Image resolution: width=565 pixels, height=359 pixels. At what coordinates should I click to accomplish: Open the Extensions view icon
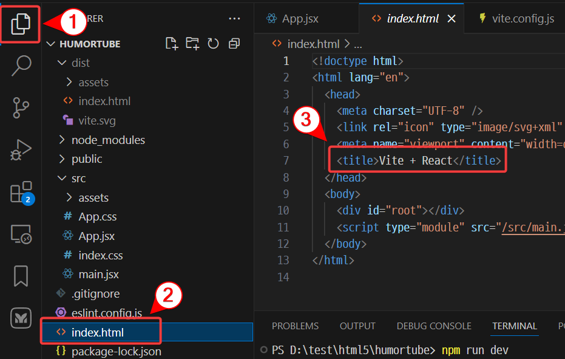click(x=21, y=192)
